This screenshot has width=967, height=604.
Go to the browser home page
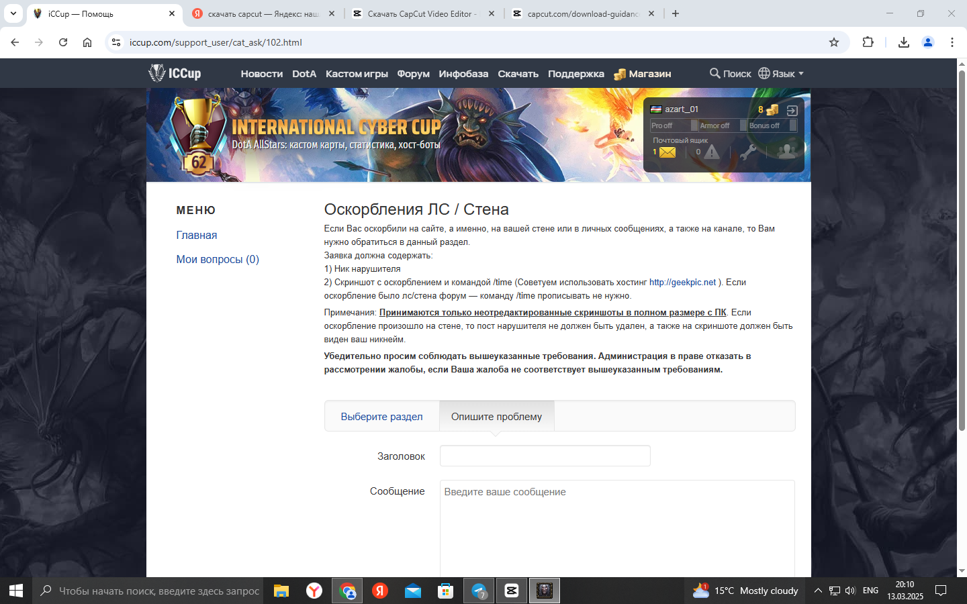(87, 42)
